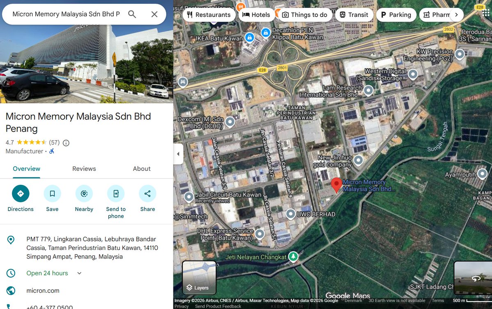Open the Layers map type switcher
Screen dimensions: 492x309
click(199, 277)
